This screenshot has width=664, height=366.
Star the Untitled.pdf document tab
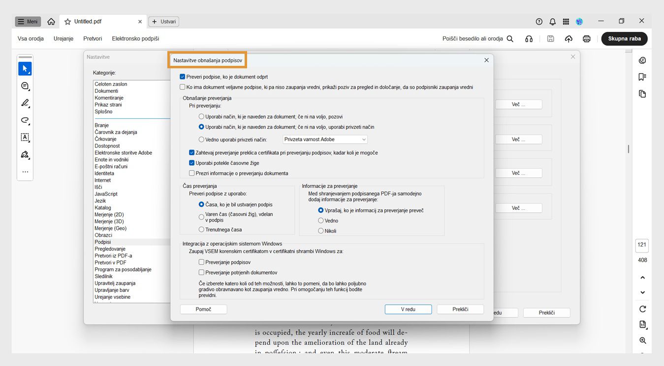pyautogui.click(x=67, y=22)
